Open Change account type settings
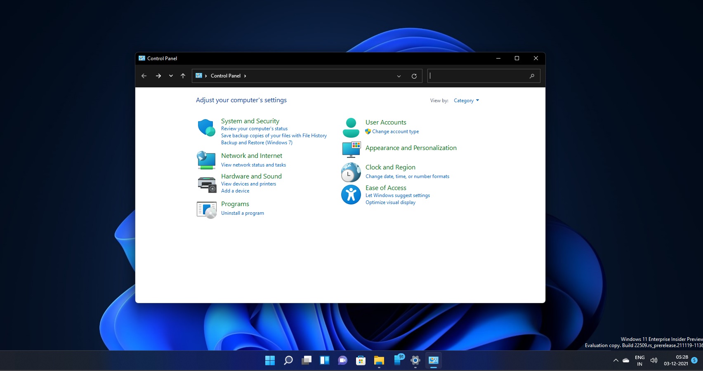Viewport: 703px width, 371px height. 395,131
